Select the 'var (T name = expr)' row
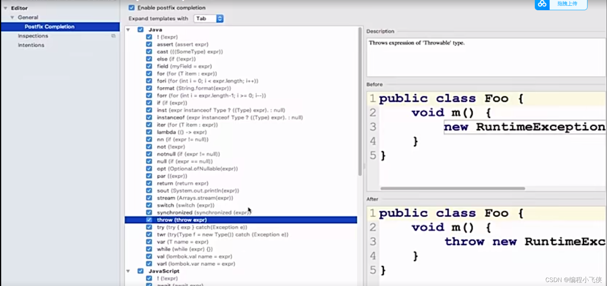Screen dimensions: 607x286 click(x=241, y=242)
